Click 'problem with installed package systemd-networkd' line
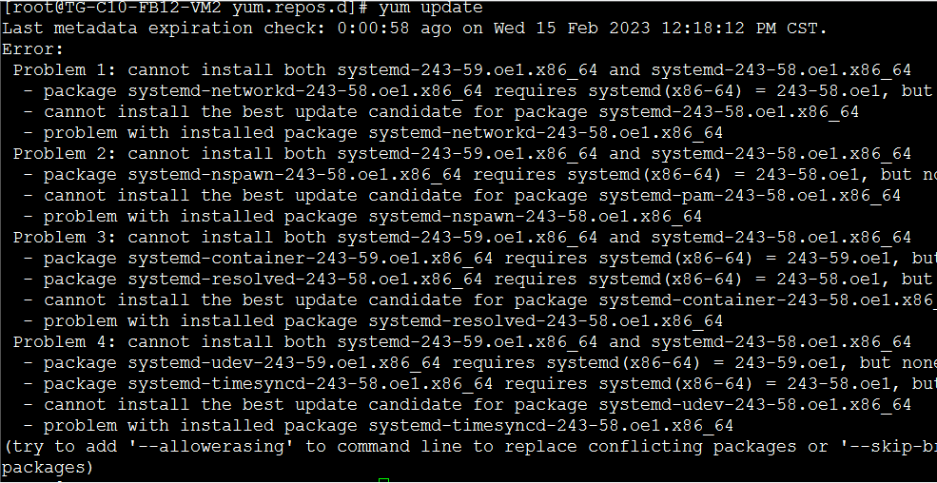937x483 pixels. click(x=381, y=132)
